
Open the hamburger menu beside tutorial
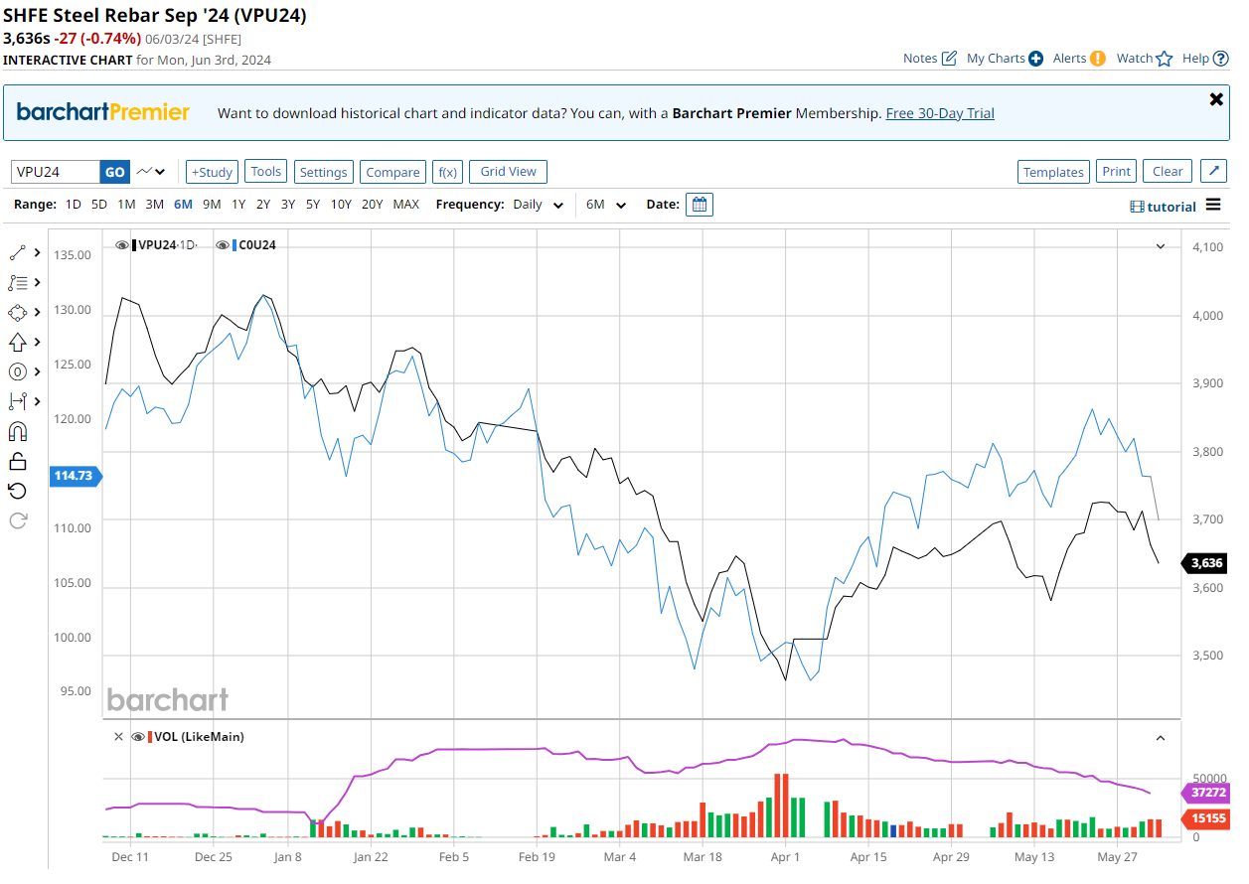(x=1213, y=205)
